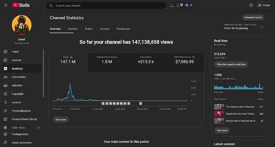Click the 147,138,658 views headline
The image size is (275, 147).
(x=126, y=42)
